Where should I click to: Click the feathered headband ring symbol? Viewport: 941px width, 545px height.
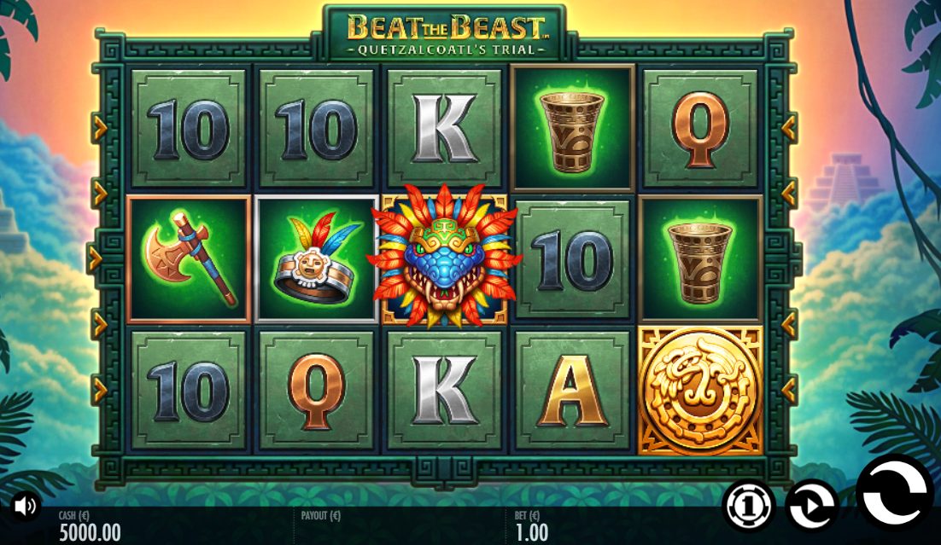pyautogui.click(x=317, y=259)
